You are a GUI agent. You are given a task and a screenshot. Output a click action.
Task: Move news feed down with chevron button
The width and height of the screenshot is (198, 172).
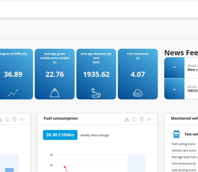point(174,89)
